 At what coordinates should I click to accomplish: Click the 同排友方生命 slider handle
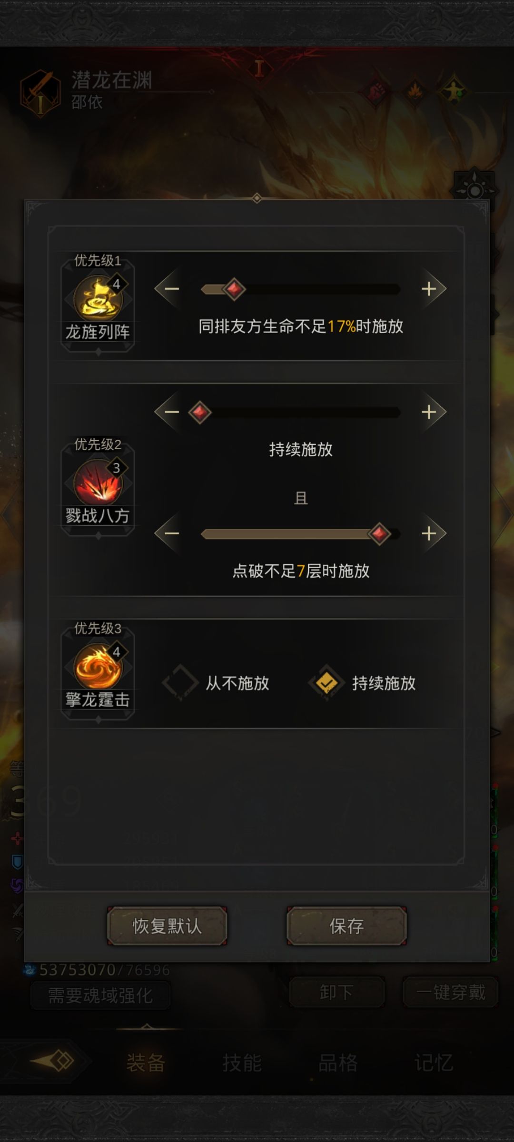point(234,289)
